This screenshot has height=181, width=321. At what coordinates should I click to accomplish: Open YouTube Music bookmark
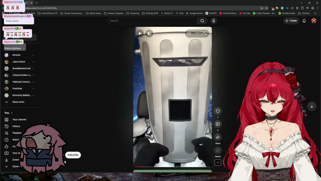click(228, 13)
